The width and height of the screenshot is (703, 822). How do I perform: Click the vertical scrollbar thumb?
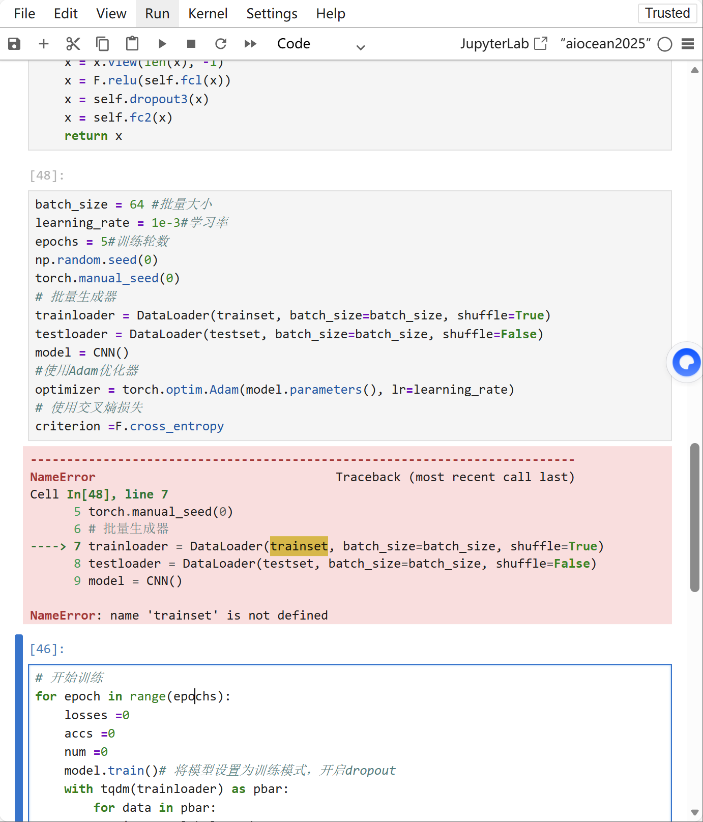pos(695,517)
